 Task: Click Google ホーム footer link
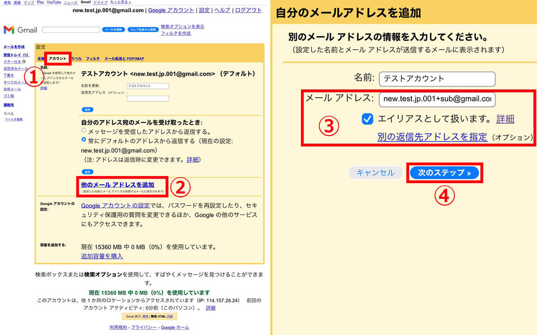(x=175, y=327)
